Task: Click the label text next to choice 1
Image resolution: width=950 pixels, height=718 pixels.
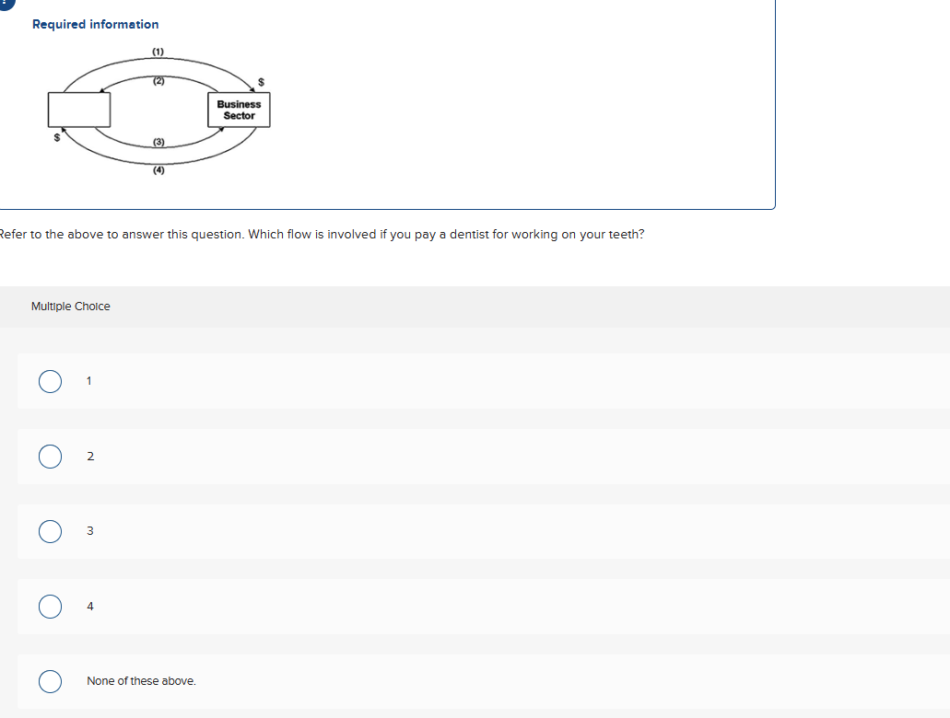Action: [x=88, y=381]
